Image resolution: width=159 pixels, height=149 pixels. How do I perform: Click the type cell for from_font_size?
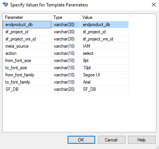(x=66, y=61)
